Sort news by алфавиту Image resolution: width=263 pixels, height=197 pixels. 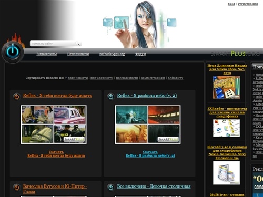coord(175,78)
